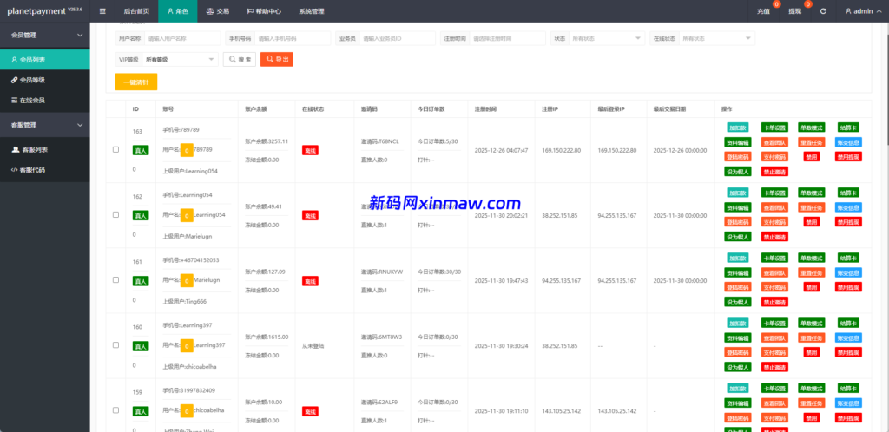Open the 状态 dropdown

tap(607, 38)
